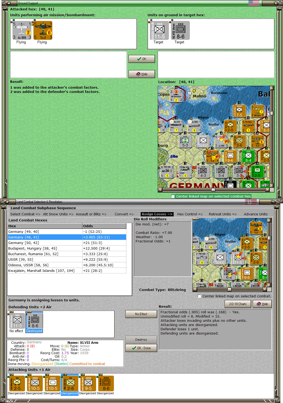This screenshot has width=283, height=403.
Task: Click the 5-3 unit counter near Elbe
Action: tap(185, 141)
